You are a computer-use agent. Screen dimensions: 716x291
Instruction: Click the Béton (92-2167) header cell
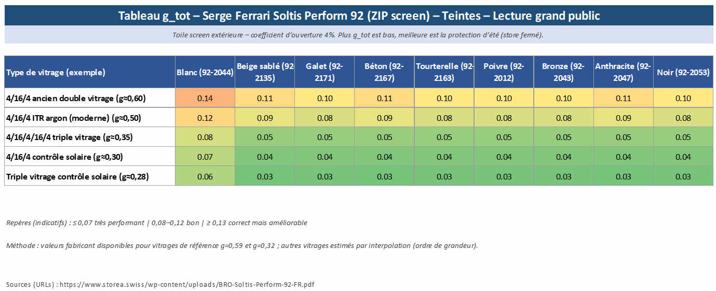384,72
